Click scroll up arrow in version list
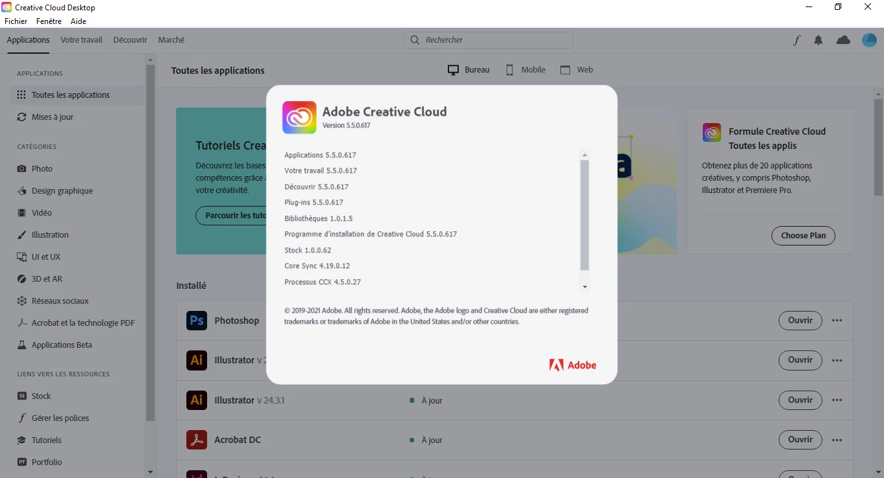Image resolution: width=884 pixels, height=478 pixels. (x=585, y=155)
